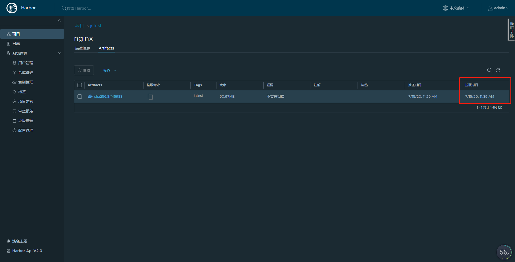Screen dimensions: 515x262
Task: Click the 项目 breadcrumb link
Action: click(79, 25)
